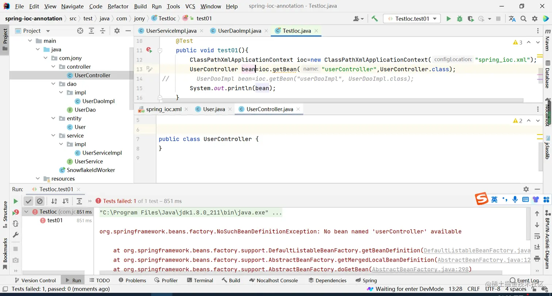Expand all nodes in the Project panel
The width and height of the screenshot is (552, 296).
tap(91, 31)
